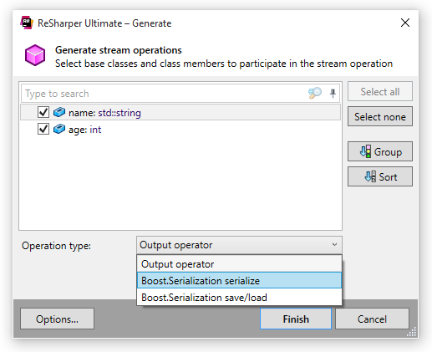The height and width of the screenshot is (352, 432).
Task: Toggle the pin icon in search box
Action: (333, 93)
